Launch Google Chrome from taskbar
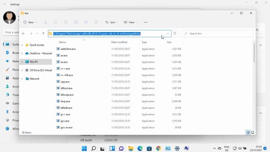This screenshot has width=270, height=152. pyautogui.click(x=159, y=148)
